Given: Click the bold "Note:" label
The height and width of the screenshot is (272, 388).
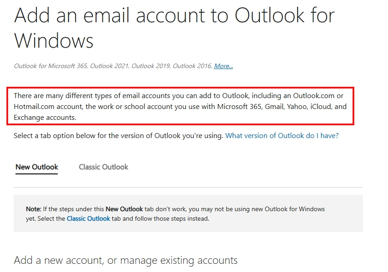Looking at the screenshot, I should point(33,209).
